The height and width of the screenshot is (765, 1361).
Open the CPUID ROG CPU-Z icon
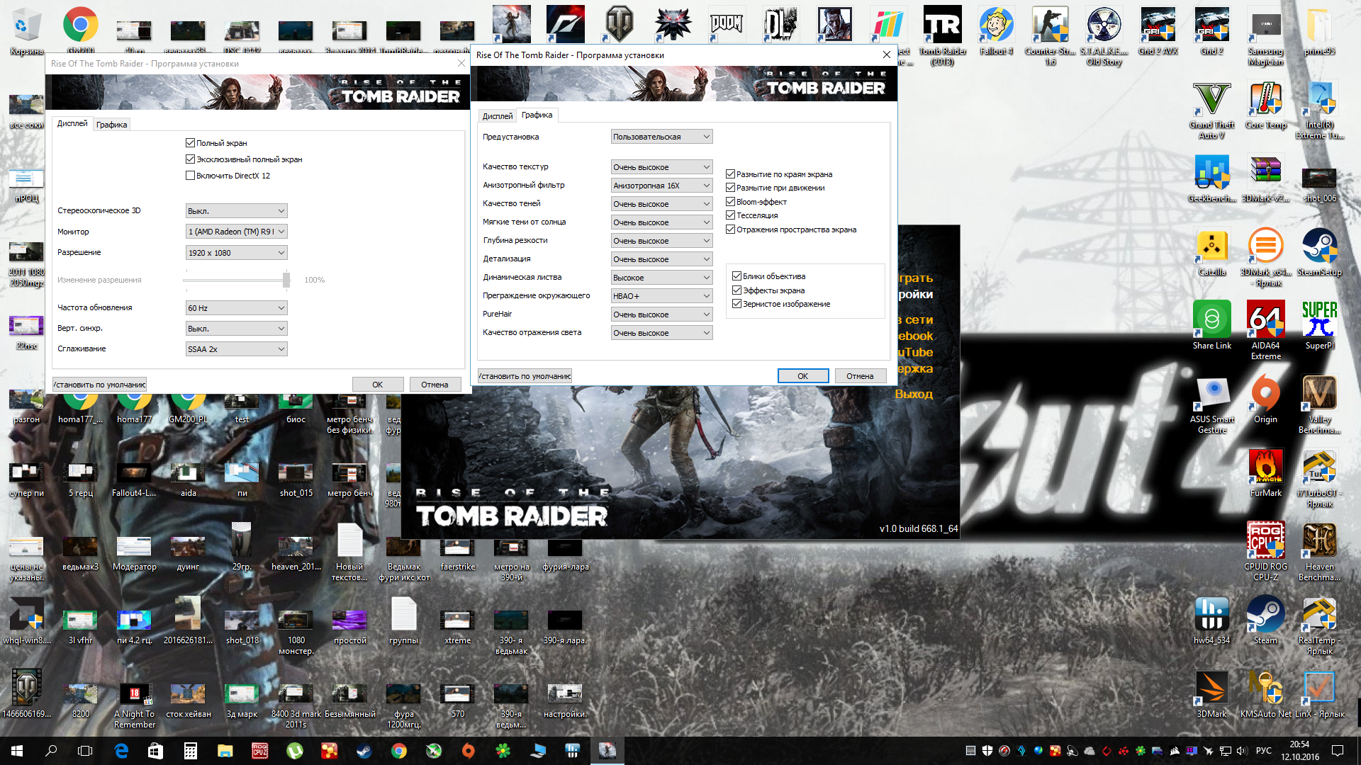pyautogui.click(x=1265, y=543)
